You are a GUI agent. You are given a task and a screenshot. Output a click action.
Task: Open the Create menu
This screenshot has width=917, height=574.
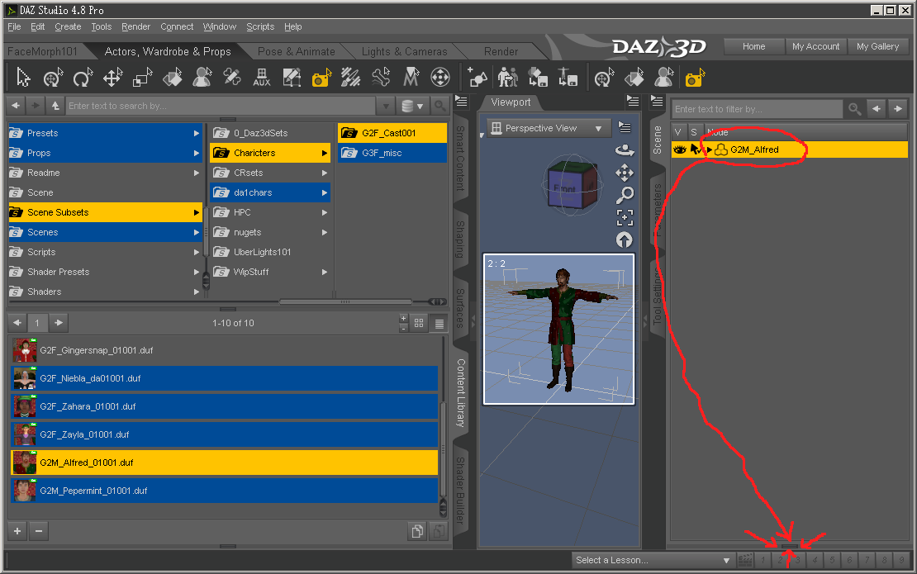68,27
